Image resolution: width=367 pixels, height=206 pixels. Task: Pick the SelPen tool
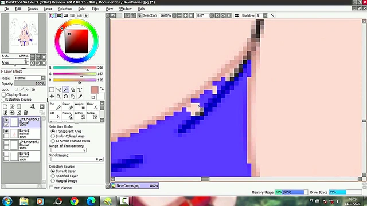(x=80, y=115)
